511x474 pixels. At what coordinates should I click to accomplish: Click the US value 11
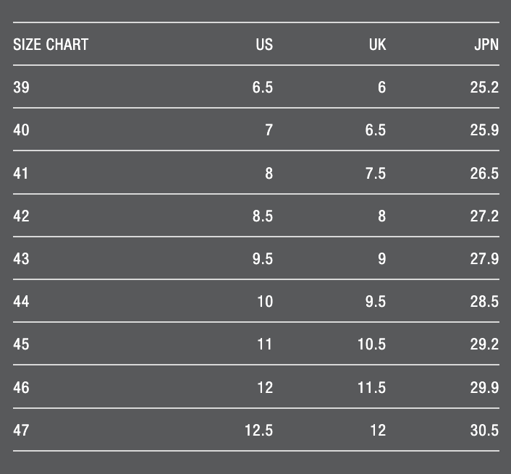click(264, 344)
